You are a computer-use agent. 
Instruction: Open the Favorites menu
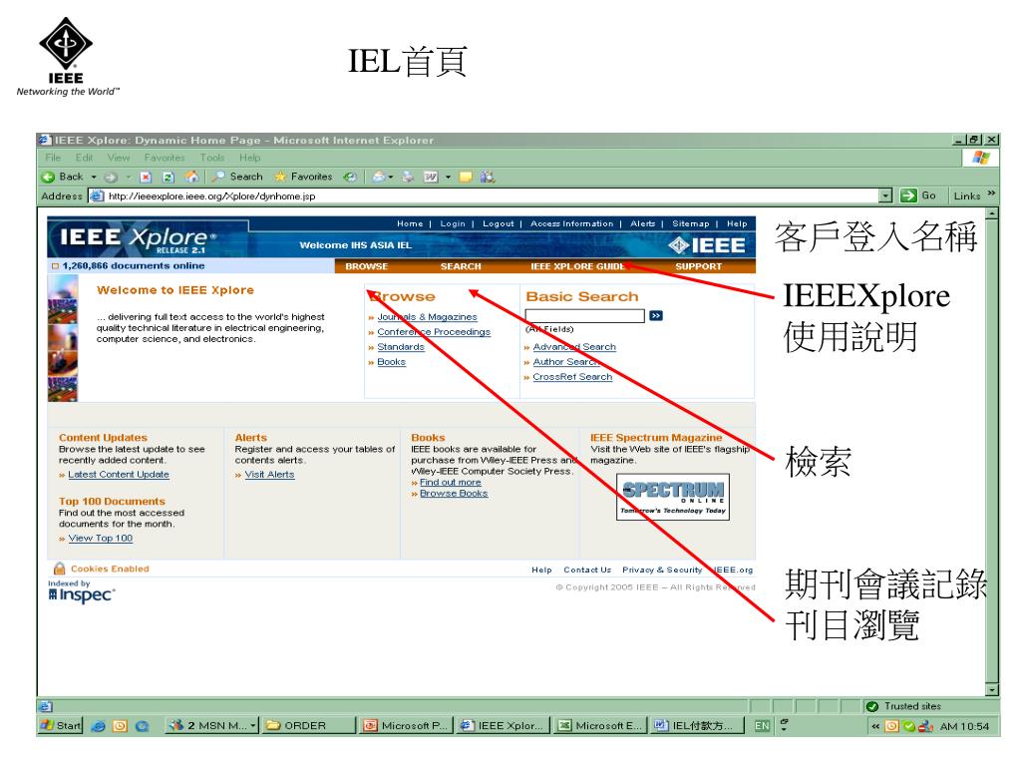(165, 158)
